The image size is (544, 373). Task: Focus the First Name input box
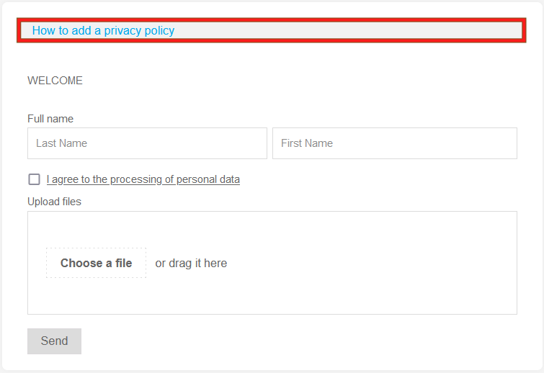click(x=394, y=143)
